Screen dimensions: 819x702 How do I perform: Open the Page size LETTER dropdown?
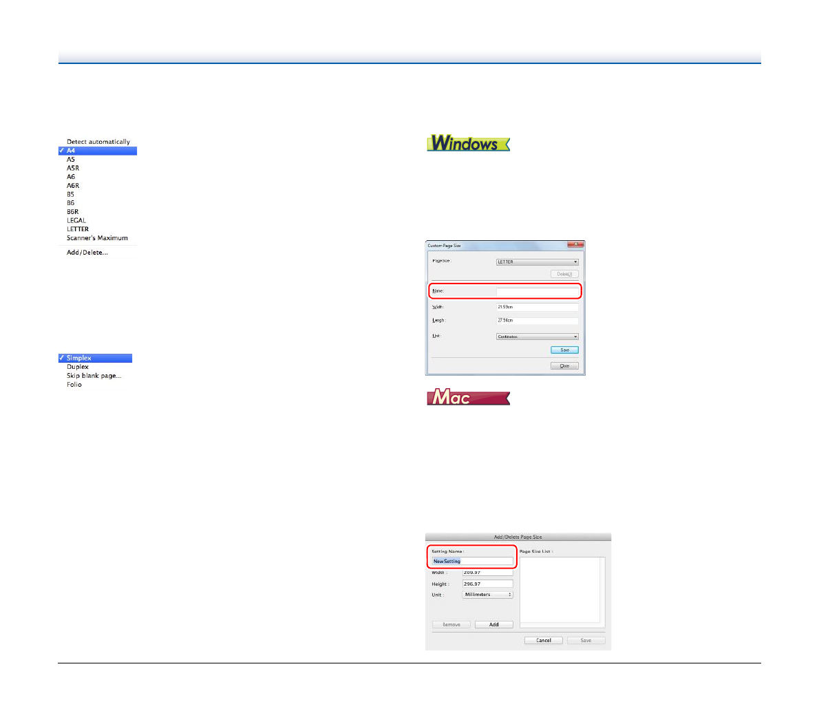(x=537, y=262)
